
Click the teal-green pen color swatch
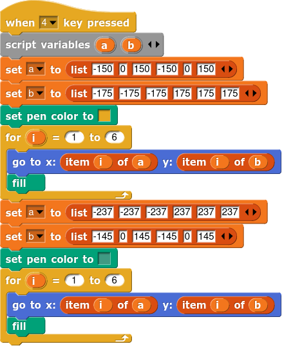click(x=104, y=258)
